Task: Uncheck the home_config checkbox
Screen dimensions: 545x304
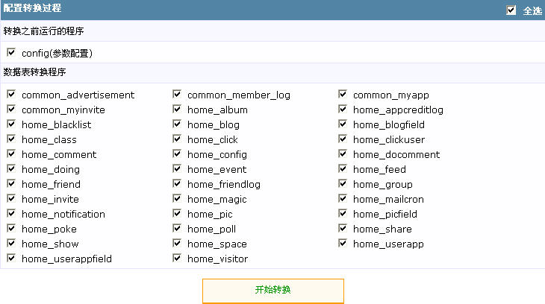Action: pos(177,154)
